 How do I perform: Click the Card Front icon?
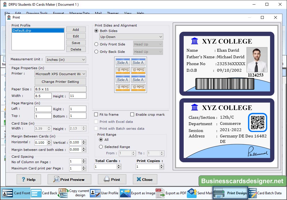pos(7,193)
